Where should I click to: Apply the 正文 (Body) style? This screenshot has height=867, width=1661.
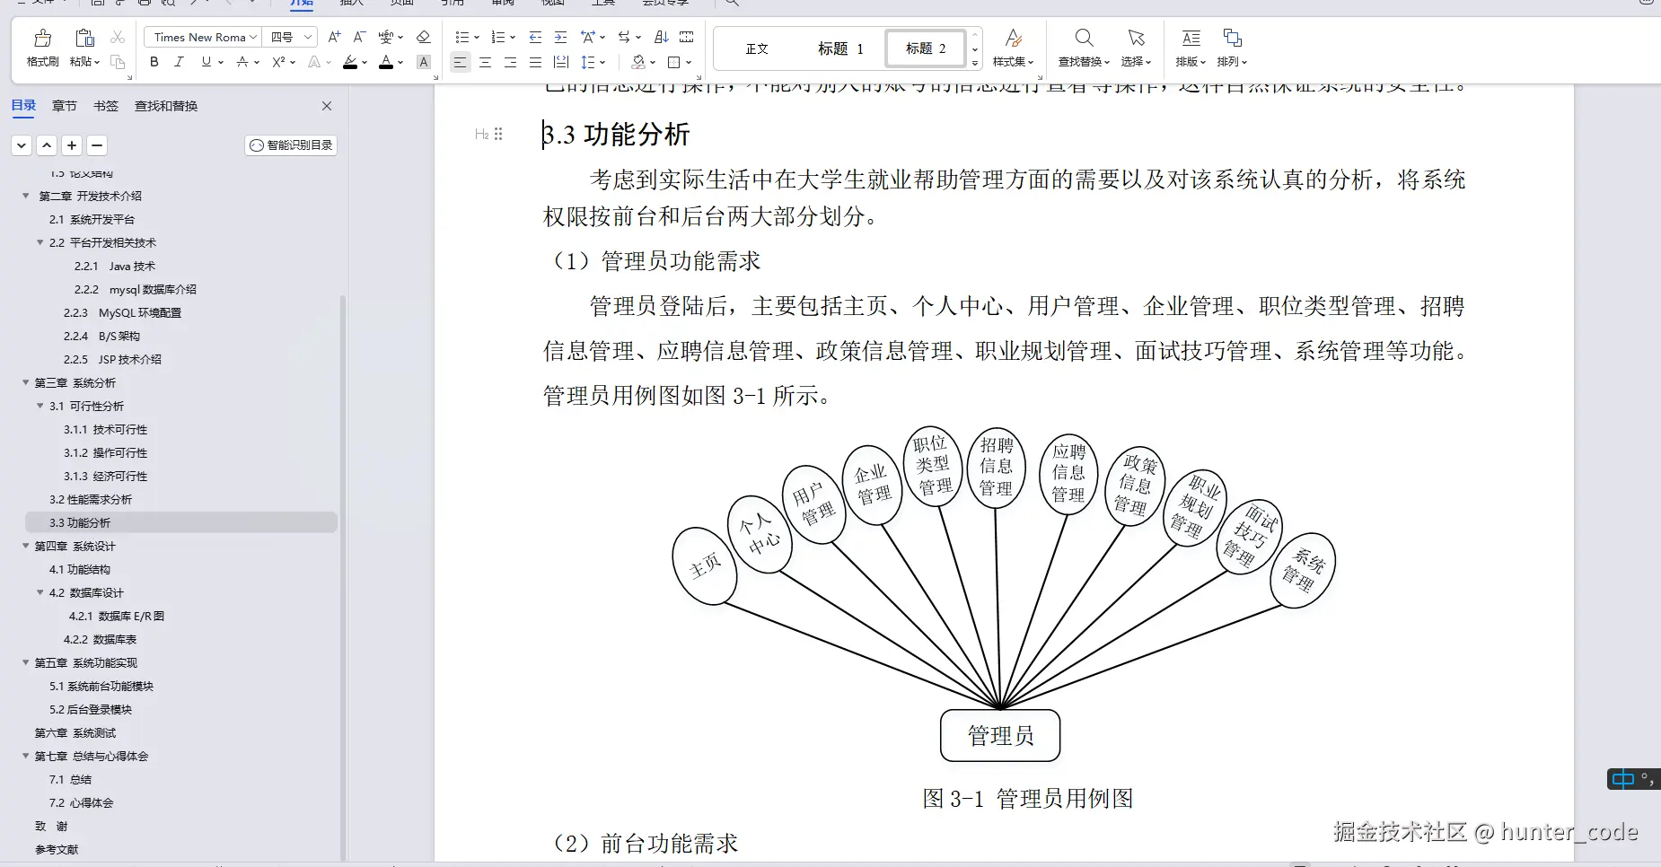(757, 48)
